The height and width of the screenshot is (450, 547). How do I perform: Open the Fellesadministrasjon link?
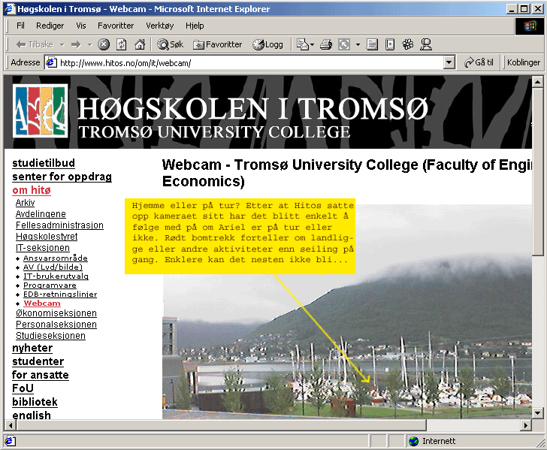[59, 225]
